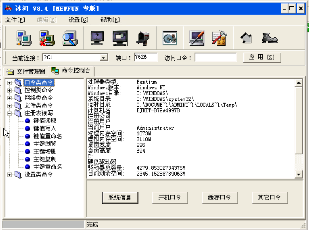Screen dimensions: 309x230
Task: Click the blue ball next to 键值写入
Action: pyautogui.click(x=27, y=128)
